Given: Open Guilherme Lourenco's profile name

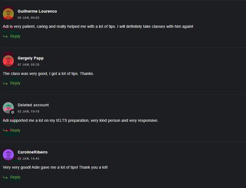Looking at the screenshot, I should [x=37, y=11].
